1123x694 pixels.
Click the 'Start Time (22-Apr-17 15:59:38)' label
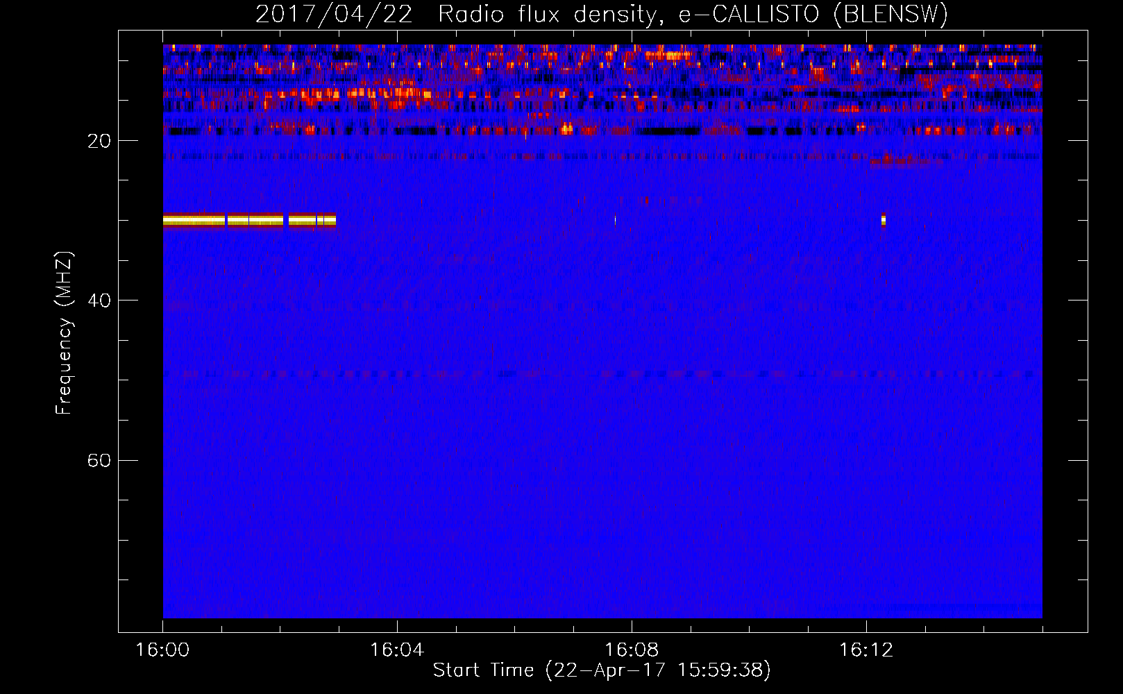pyautogui.click(x=602, y=670)
